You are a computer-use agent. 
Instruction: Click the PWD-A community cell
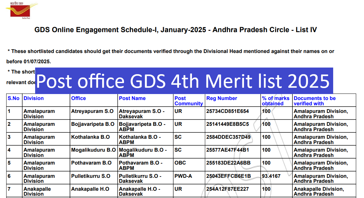click(x=183, y=176)
